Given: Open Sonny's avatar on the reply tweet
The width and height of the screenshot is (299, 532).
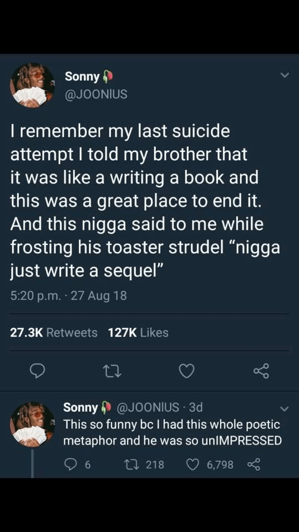Looking at the screenshot, I should [32, 424].
